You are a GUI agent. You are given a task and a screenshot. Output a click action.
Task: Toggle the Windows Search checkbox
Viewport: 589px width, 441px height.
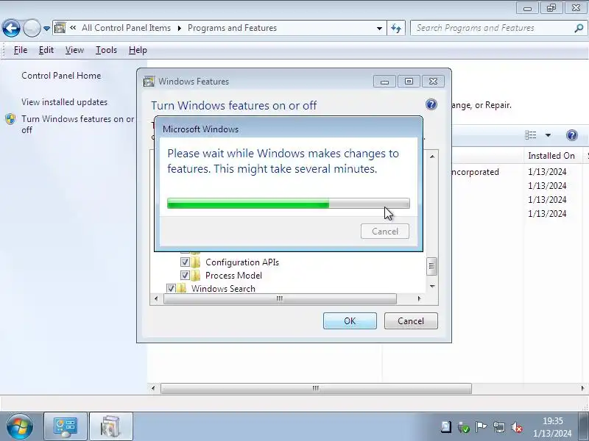[171, 288]
